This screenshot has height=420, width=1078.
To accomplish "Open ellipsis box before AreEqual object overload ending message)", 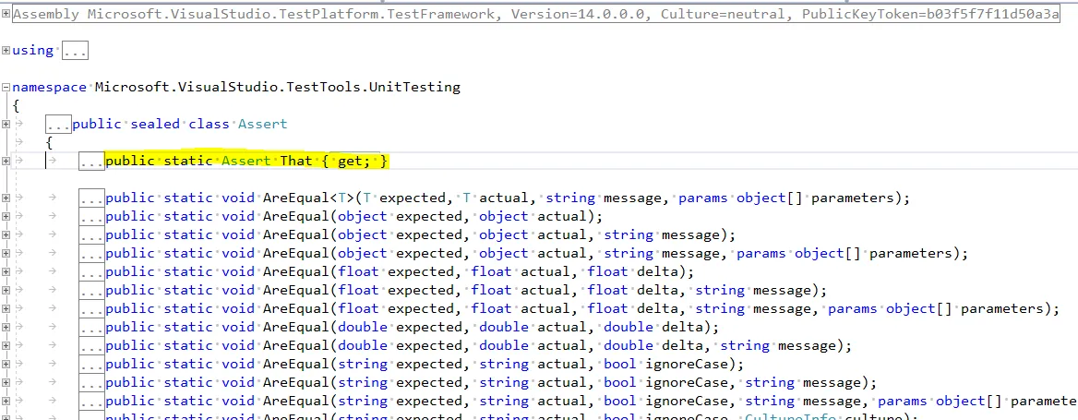I will 91,235.
